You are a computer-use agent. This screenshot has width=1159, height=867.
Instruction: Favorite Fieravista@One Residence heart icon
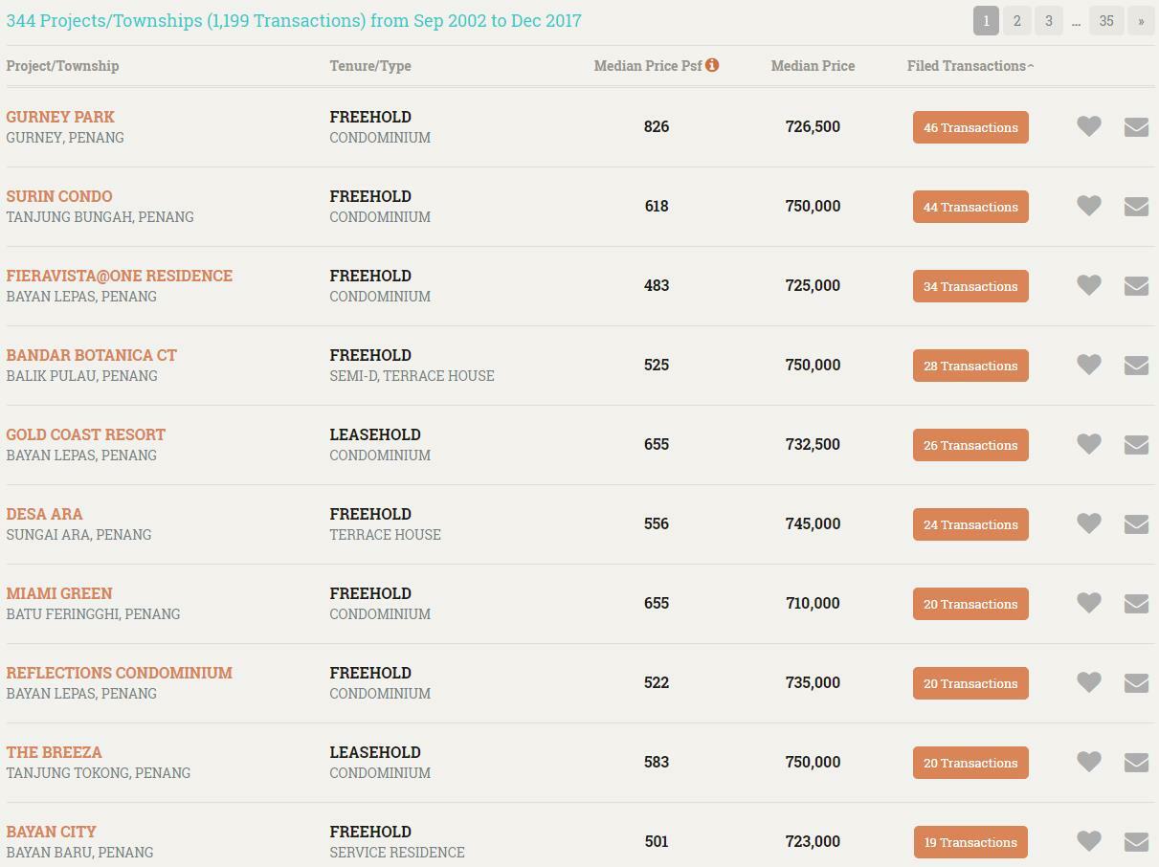[1089, 285]
